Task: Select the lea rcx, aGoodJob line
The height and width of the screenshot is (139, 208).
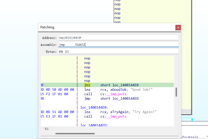Action: [107, 90]
